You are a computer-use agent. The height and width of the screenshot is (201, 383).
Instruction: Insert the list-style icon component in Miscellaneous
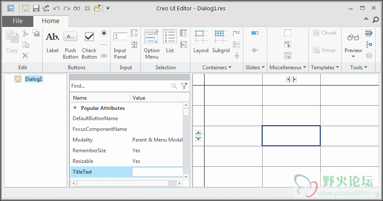(288, 56)
